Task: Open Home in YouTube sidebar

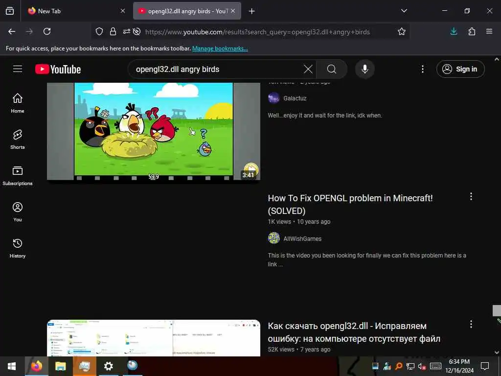Action: 18,103
